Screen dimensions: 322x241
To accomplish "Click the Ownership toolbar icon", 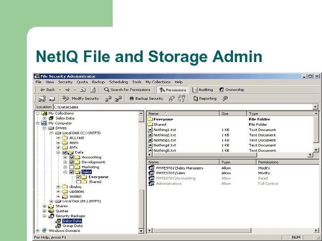I will click(x=221, y=90).
